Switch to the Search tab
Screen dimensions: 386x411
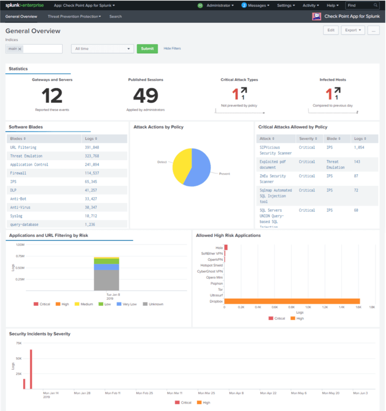pos(115,16)
